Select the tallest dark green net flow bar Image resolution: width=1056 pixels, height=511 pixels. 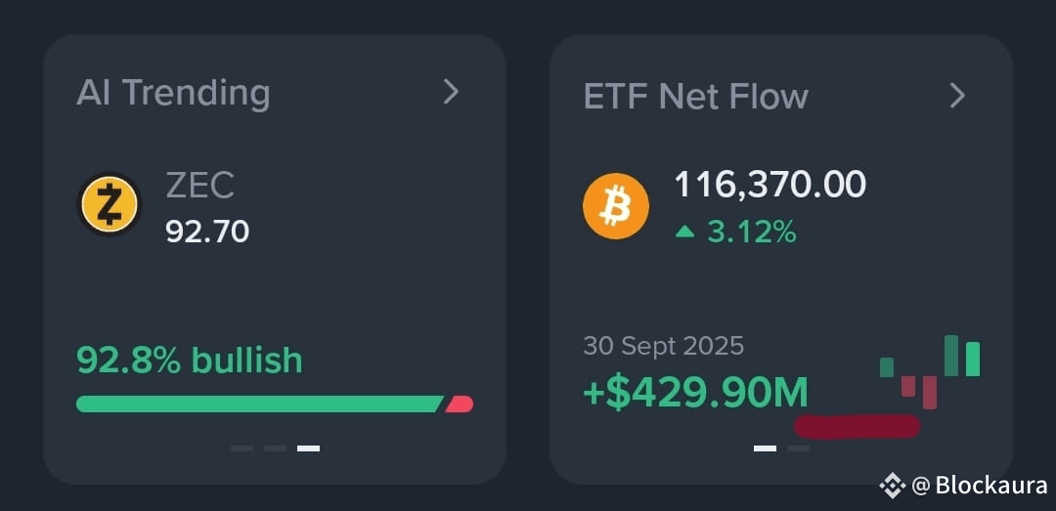[x=951, y=356]
